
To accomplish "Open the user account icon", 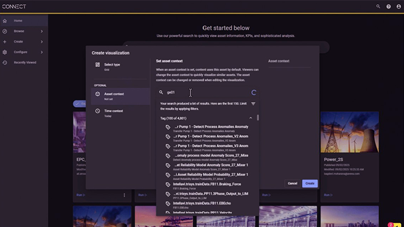I will [399, 7].
